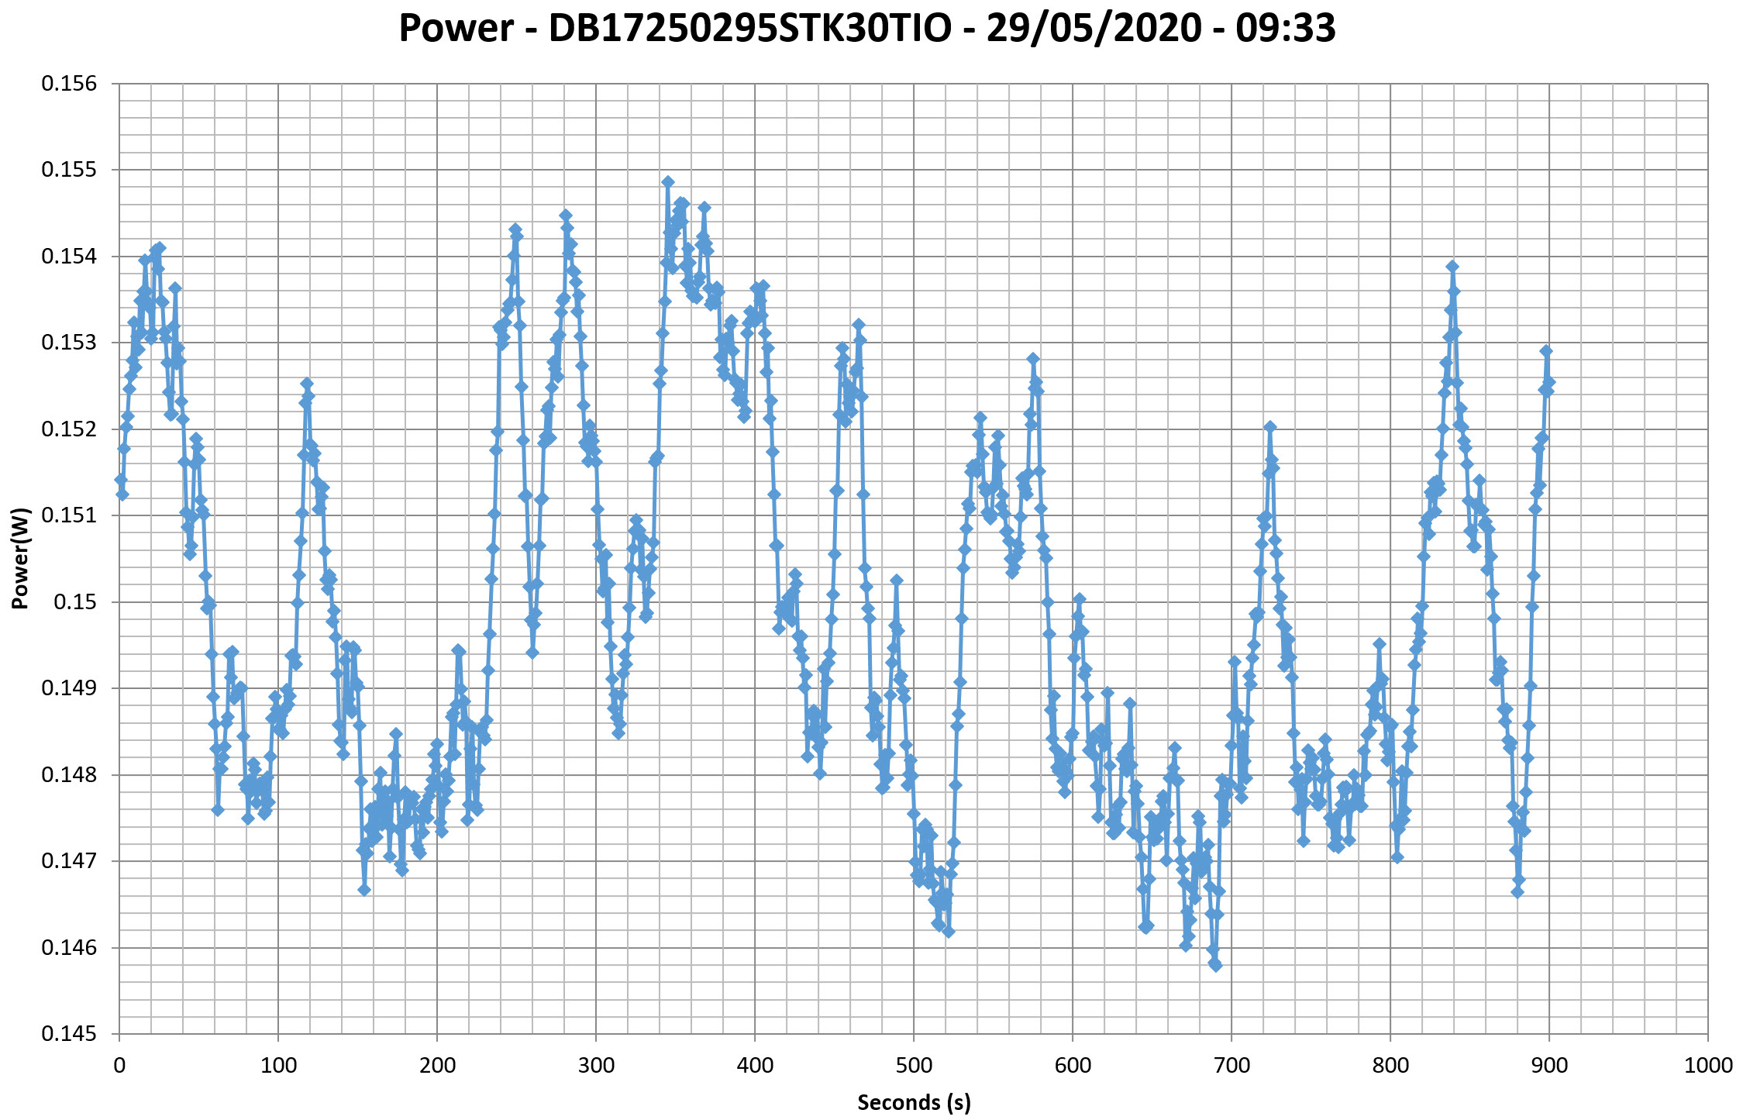The width and height of the screenshot is (1743, 1120).
Task: Click the 100 x-axis label
Action: tap(278, 1066)
